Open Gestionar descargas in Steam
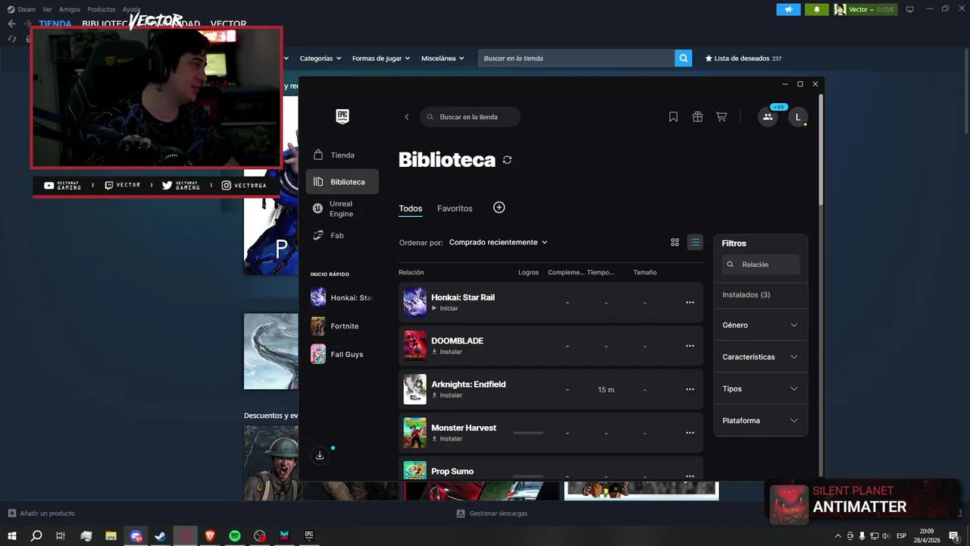Viewport: 970px width, 546px height. click(492, 513)
